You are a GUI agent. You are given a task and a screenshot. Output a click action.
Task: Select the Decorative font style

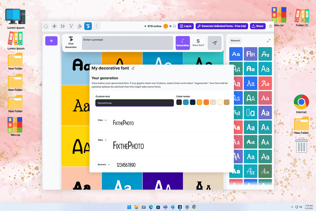(183, 43)
